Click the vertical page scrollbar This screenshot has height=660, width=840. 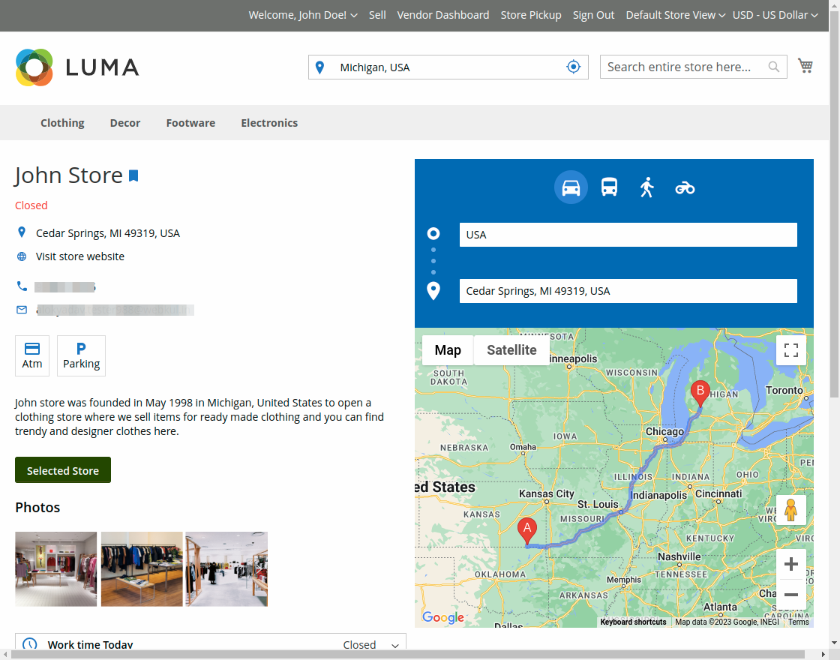[x=834, y=203]
